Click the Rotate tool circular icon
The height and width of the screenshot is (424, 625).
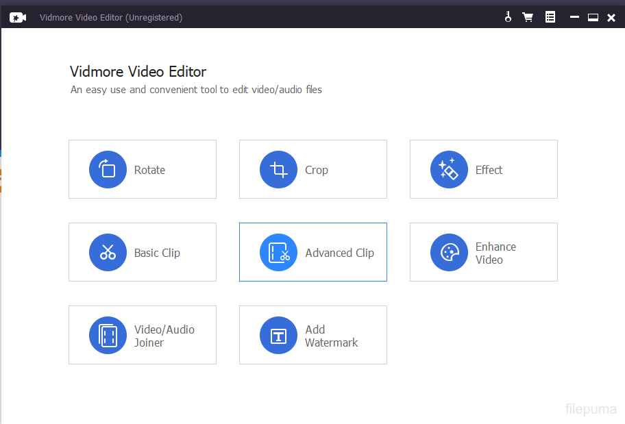(x=108, y=170)
